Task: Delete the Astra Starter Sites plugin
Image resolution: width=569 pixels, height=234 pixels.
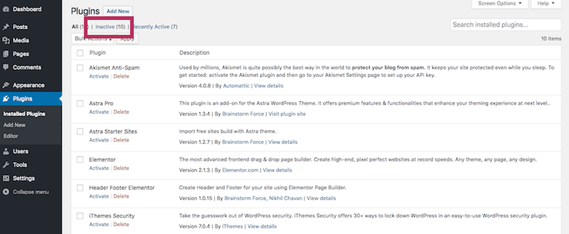Action: click(x=121, y=140)
